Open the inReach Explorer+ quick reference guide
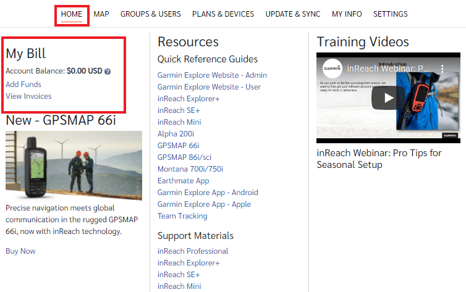The image size is (466, 292). (189, 99)
